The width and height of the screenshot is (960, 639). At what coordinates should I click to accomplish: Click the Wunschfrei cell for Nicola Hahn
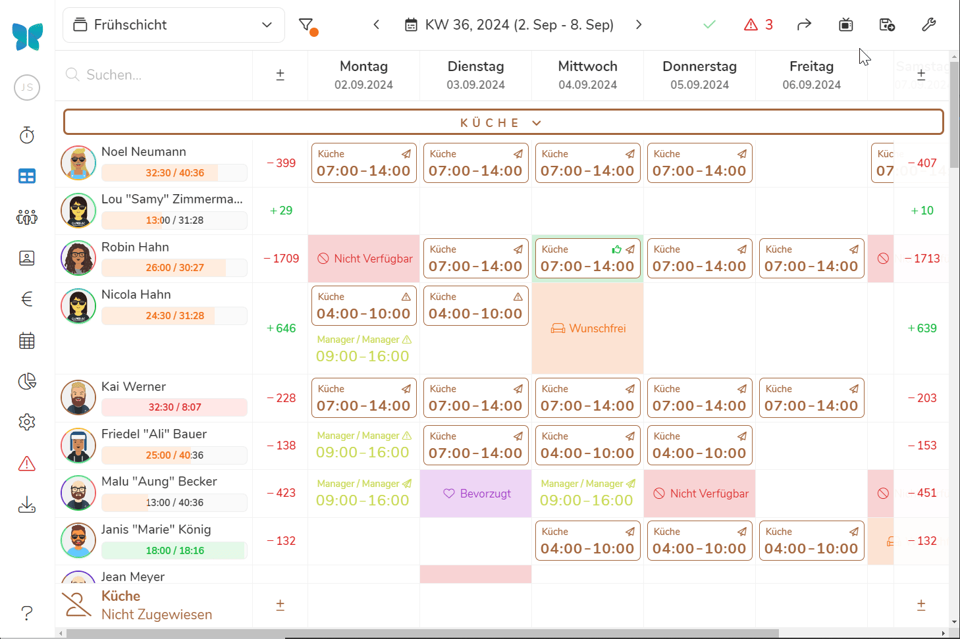click(x=588, y=328)
